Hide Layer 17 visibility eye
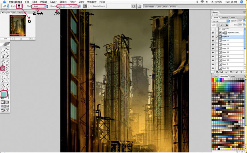This screenshot has width=247, height=153. coord(213,41)
